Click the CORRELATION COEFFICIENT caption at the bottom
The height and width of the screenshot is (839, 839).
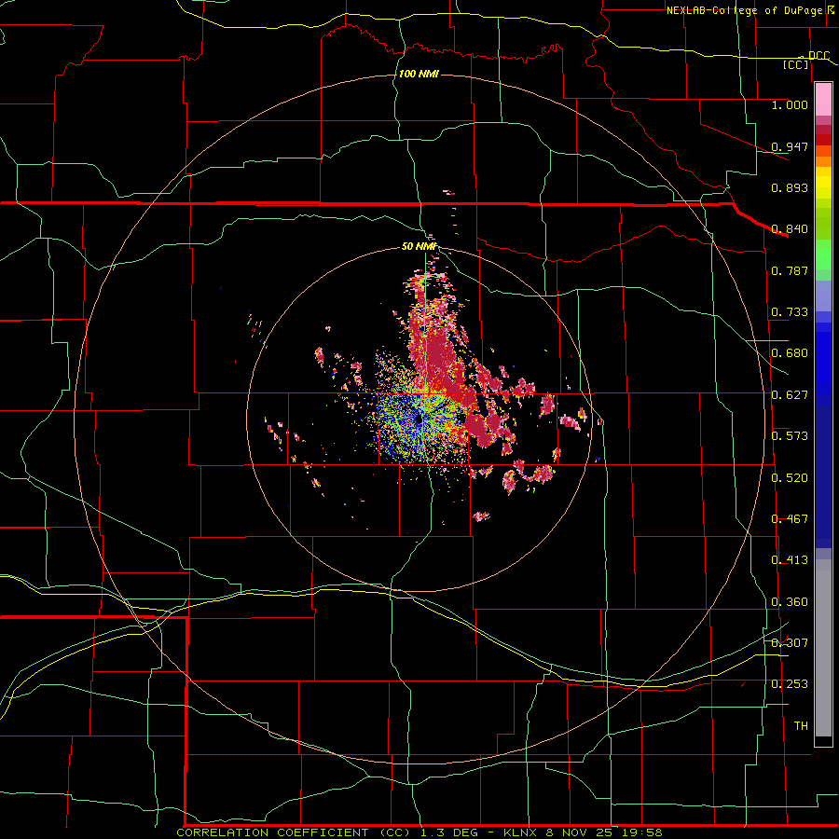(419, 832)
